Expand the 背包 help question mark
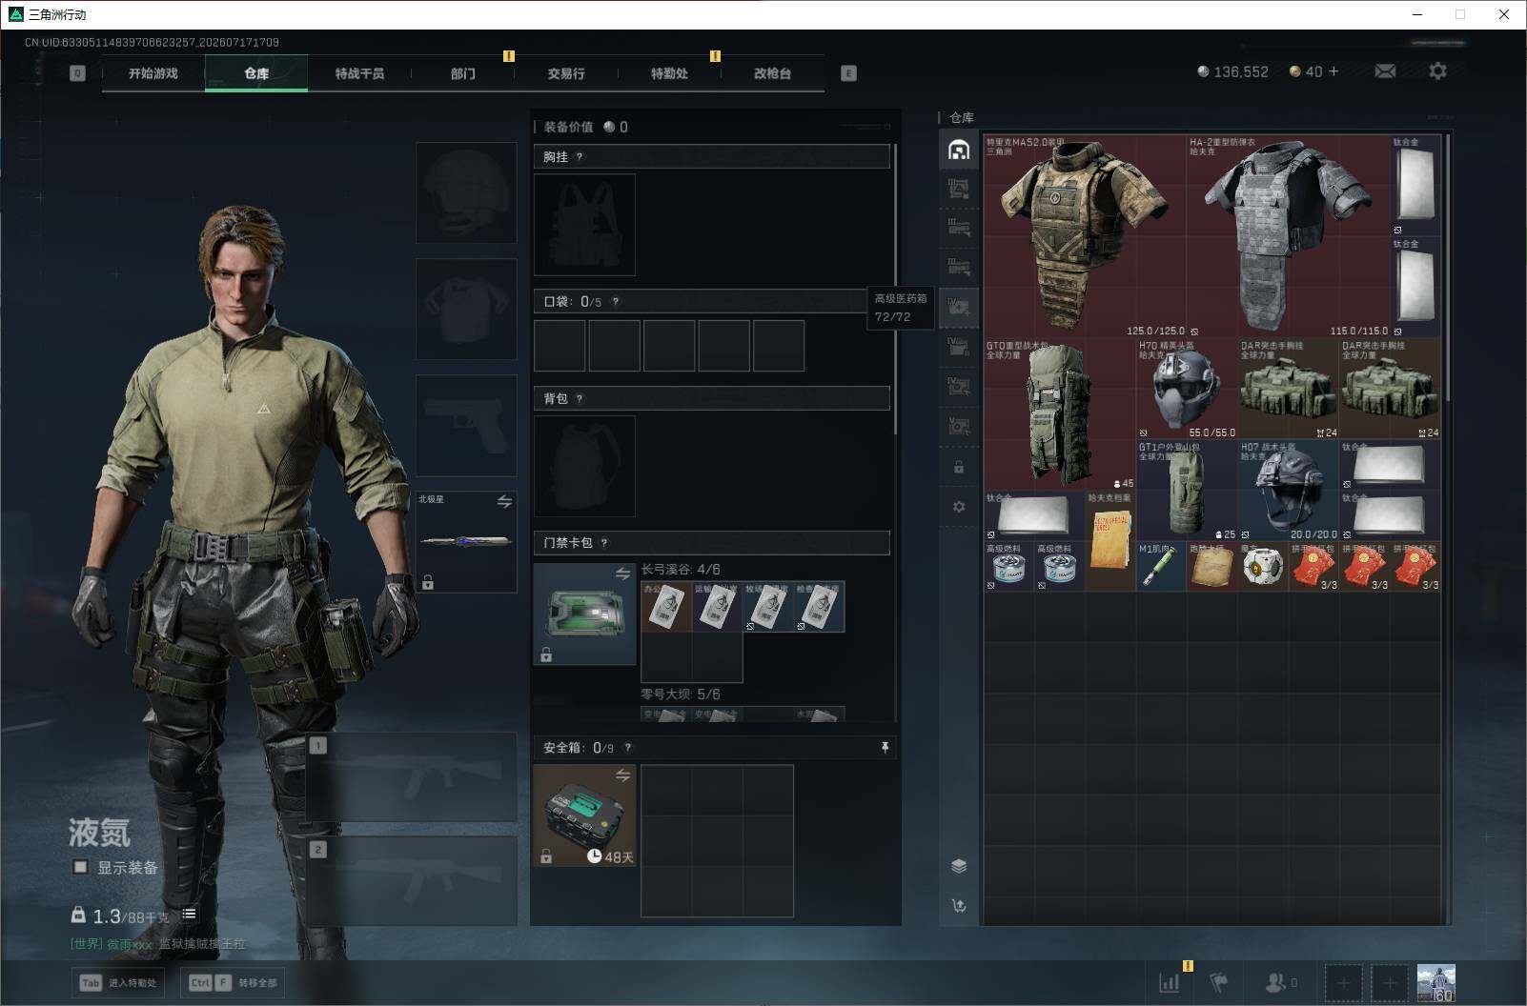This screenshot has height=1006, width=1527. (x=580, y=399)
